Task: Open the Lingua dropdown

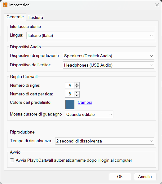Action: pos(90,35)
